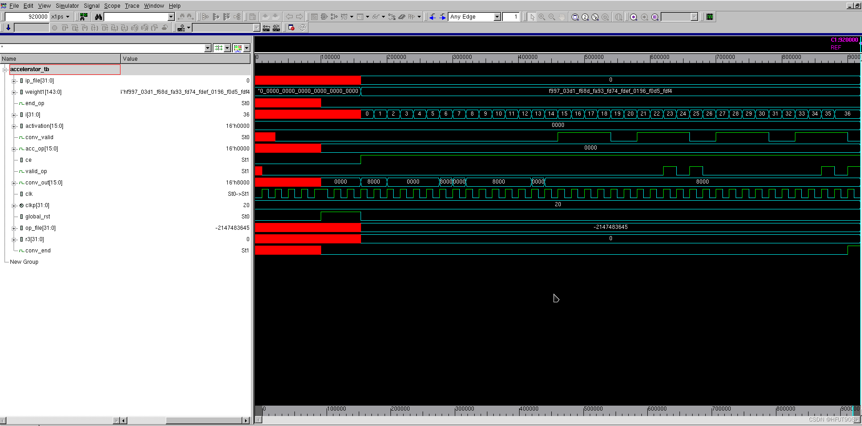The width and height of the screenshot is (862, 426).
Task: Click the 500000 tick on top time ruler
Action: coord(594,57)
